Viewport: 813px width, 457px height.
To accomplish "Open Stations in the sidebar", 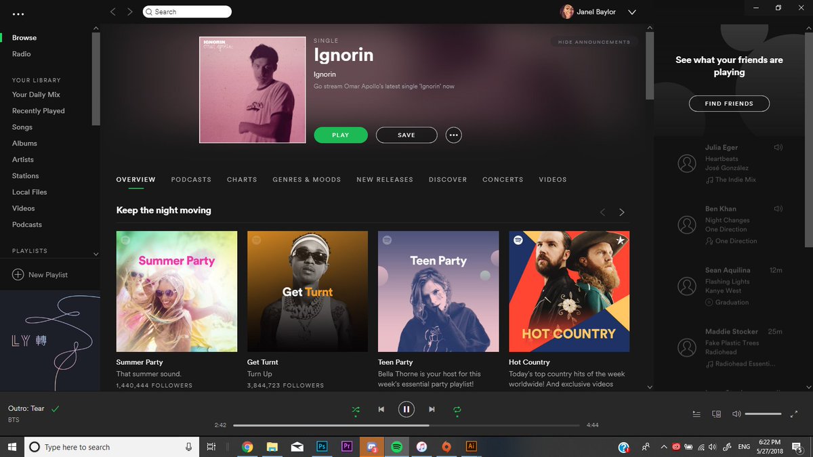I will (x=26, y=176).
